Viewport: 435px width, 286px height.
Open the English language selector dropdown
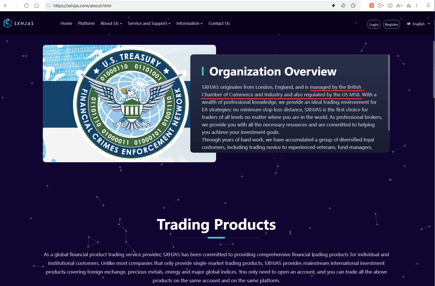point(419,24)
